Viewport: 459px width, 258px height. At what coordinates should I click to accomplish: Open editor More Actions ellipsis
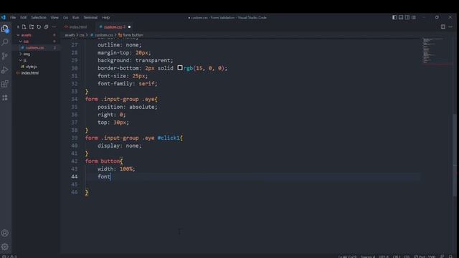point(450,27)
